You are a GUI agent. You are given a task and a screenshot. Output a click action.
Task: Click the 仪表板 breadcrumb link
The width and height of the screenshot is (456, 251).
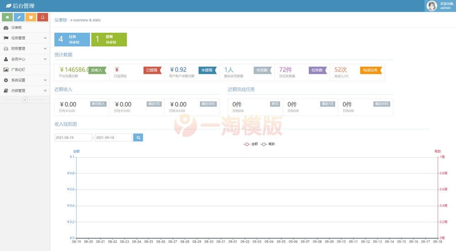point(61,20)
